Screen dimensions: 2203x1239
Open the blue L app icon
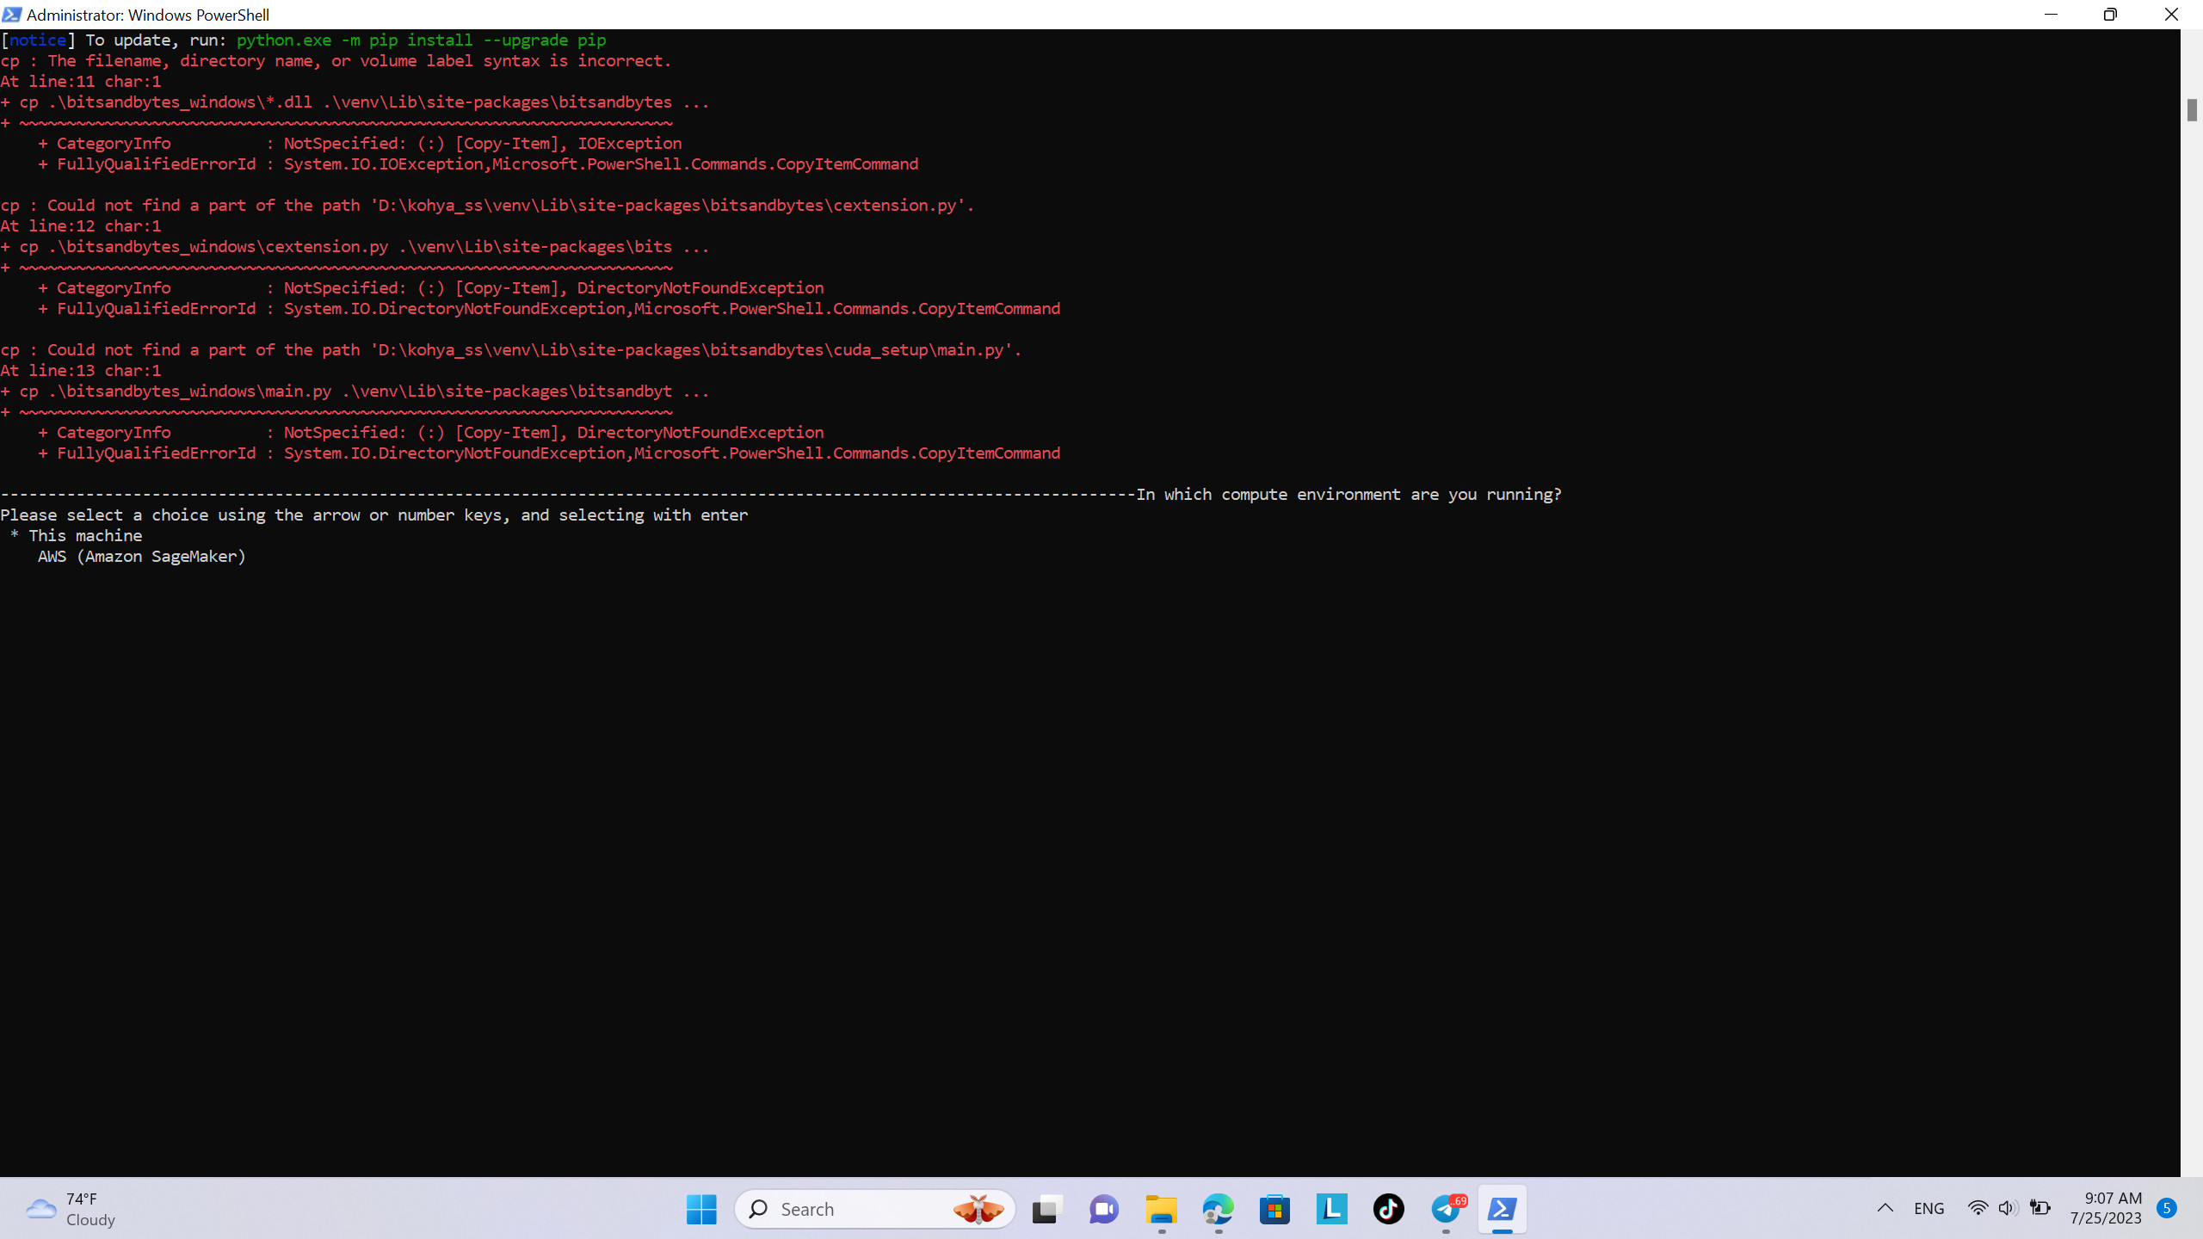(1331, 1209)
